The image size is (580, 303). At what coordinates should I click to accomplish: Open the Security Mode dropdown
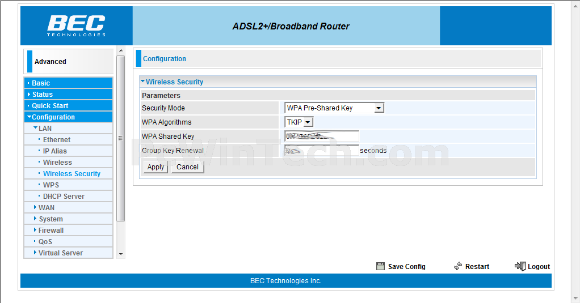click(x=334, y=108)
